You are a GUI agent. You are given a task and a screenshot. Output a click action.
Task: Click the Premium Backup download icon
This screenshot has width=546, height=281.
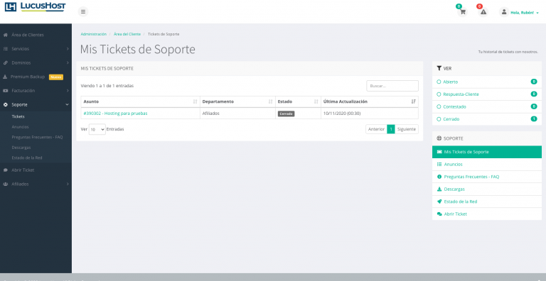point(5,77)
